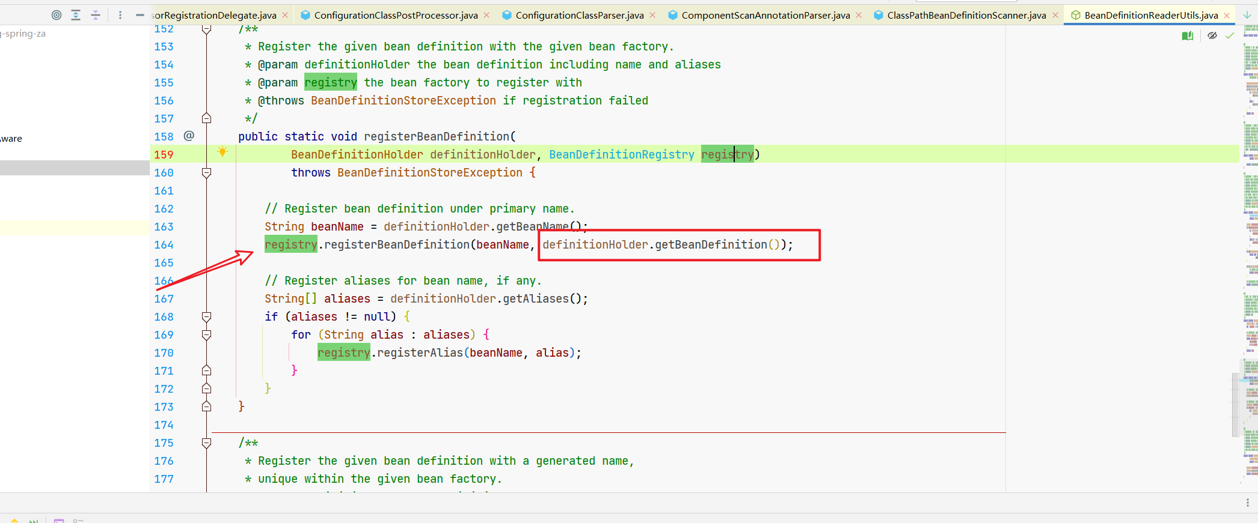
Task: Click BeanDefinitionRegistry type on line 159
Action: click(622, 154)
